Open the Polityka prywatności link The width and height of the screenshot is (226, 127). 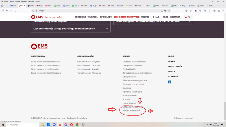[x=183, y=118]
